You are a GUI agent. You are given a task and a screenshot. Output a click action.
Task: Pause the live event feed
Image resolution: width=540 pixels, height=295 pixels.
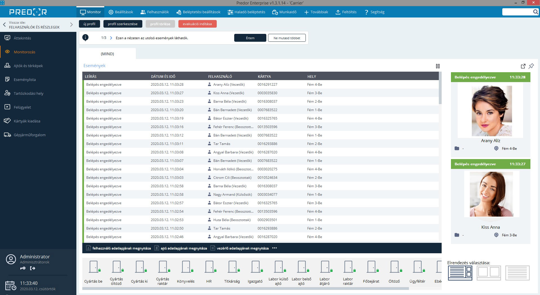(437, 66)
